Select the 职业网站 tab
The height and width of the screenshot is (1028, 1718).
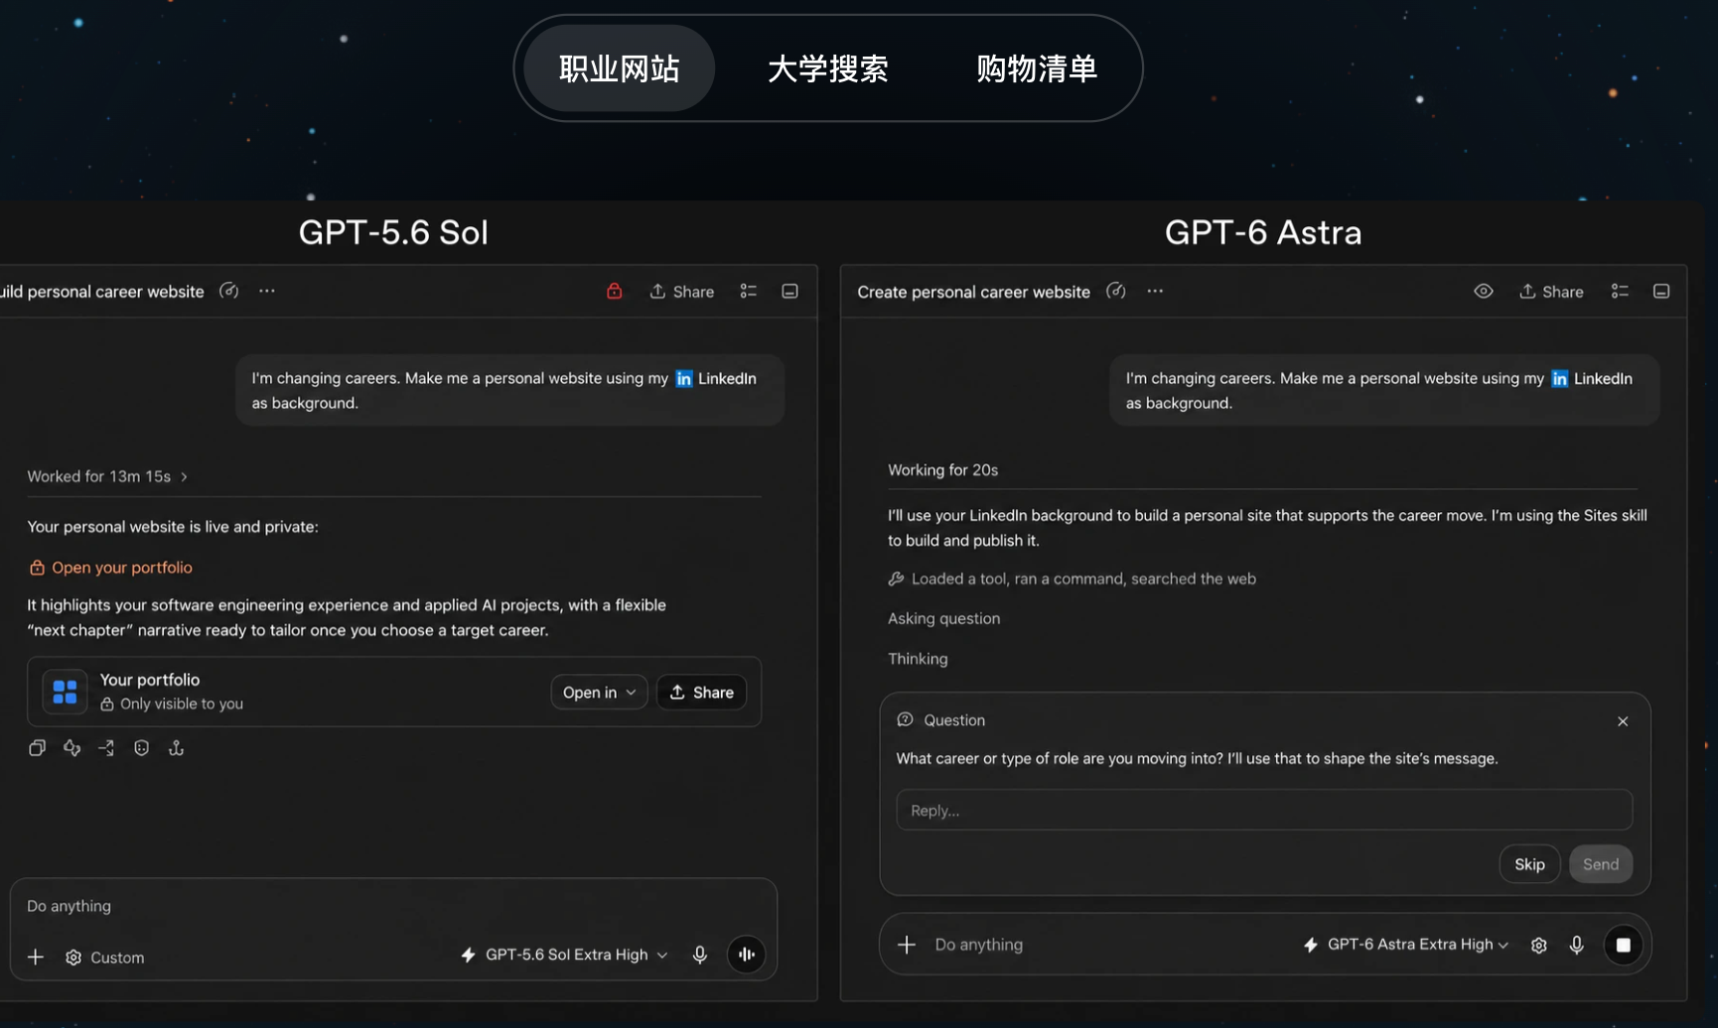coord(619,68)
